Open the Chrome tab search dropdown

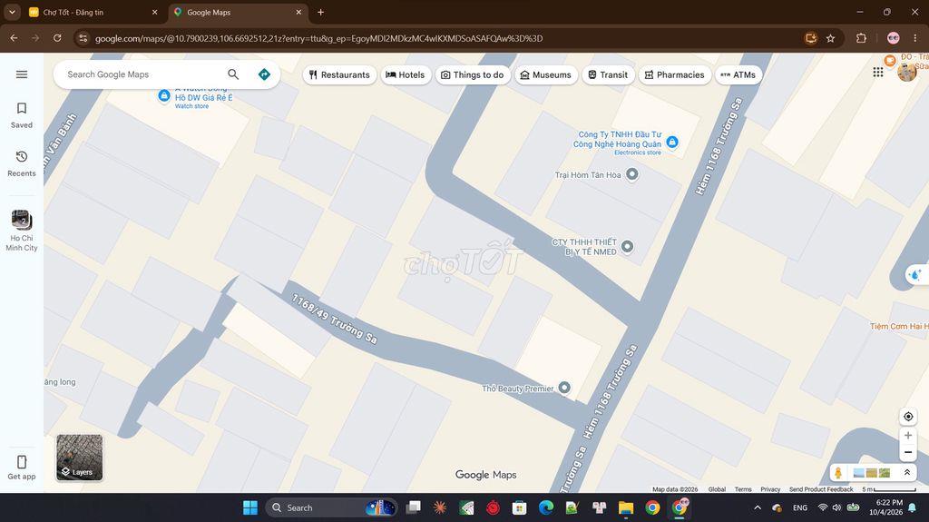coord(12,12)
